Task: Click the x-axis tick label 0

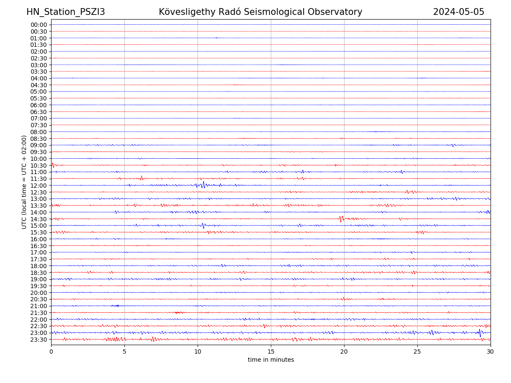Action: point(51,352)
